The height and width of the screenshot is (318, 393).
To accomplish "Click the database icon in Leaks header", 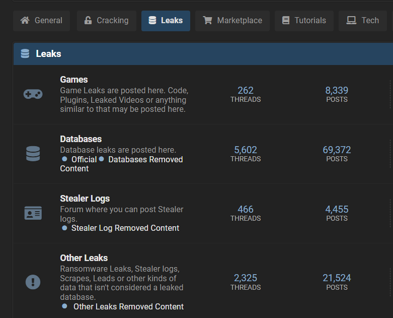I will click(25, 53).
